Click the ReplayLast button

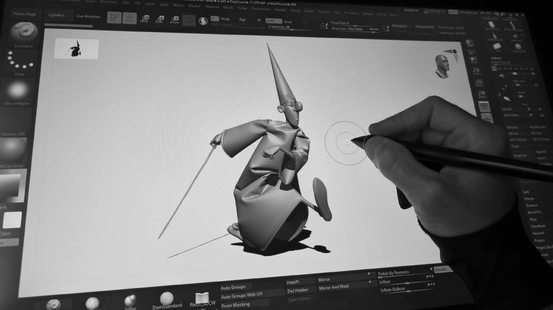pyautogui.click(x=399, y=26)
